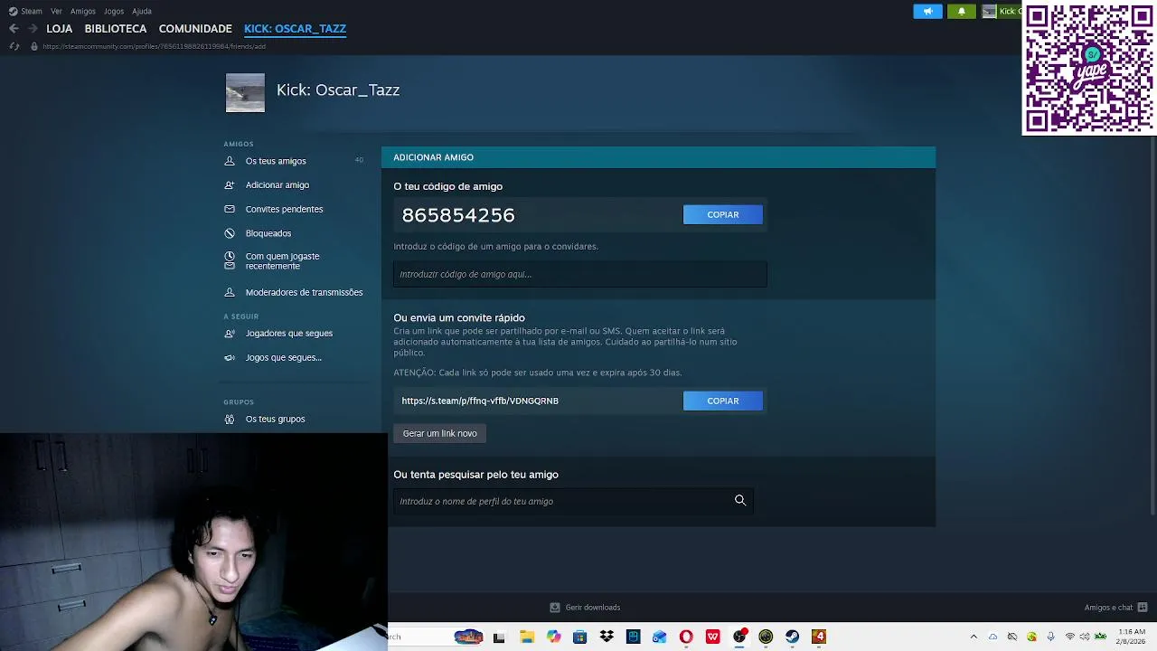This screenshot has height=651, width=1157.
Task: Open Os teus grupos
Action: coord(275,419)
